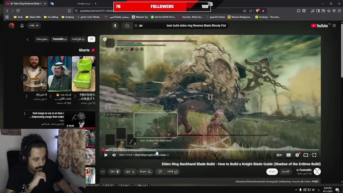Viewport: 343px width, 193px height.
Task: Switch to theater mode view
Action: click(306, 155)
